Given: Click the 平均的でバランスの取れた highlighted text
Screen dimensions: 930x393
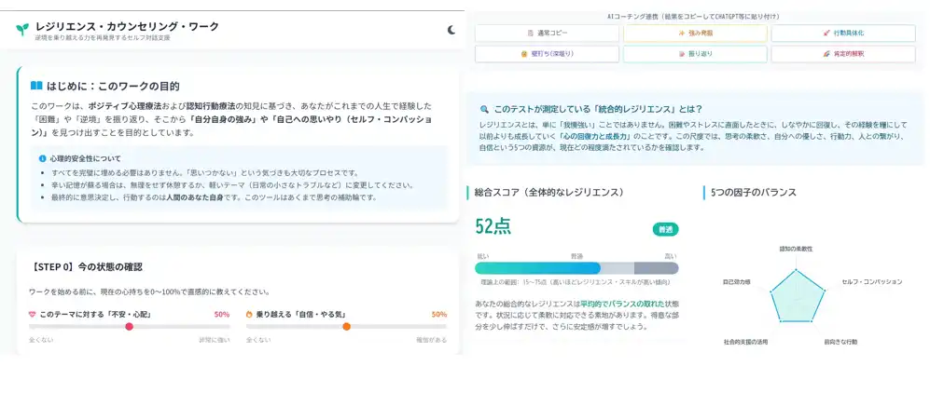Looking at the screenshot, I should [621, 303].
